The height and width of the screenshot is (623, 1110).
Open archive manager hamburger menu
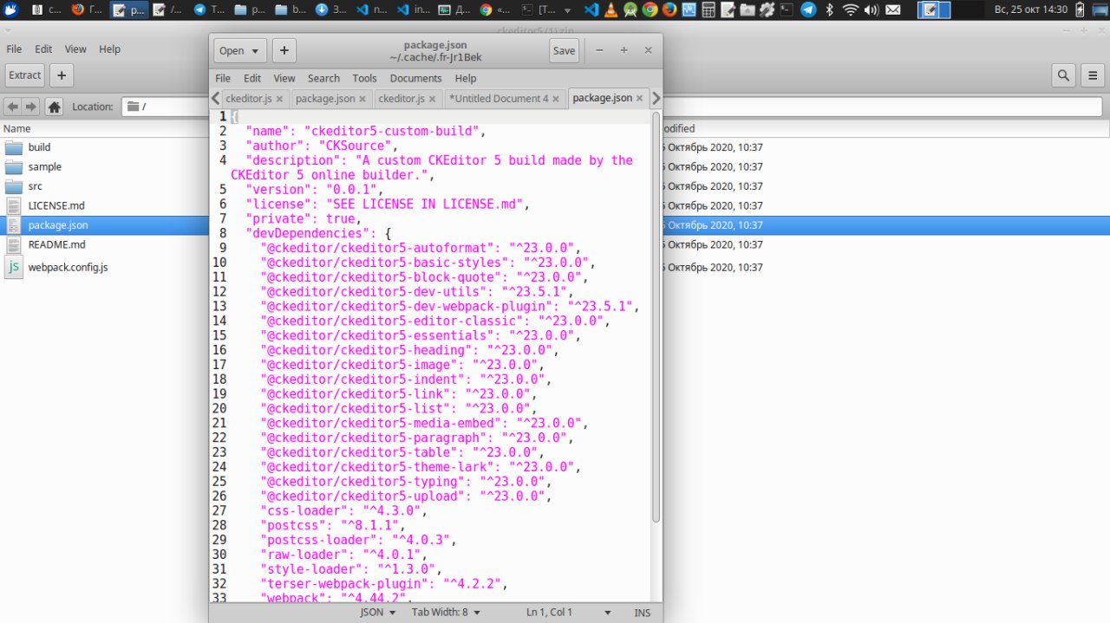click(x=1093, y=75)
